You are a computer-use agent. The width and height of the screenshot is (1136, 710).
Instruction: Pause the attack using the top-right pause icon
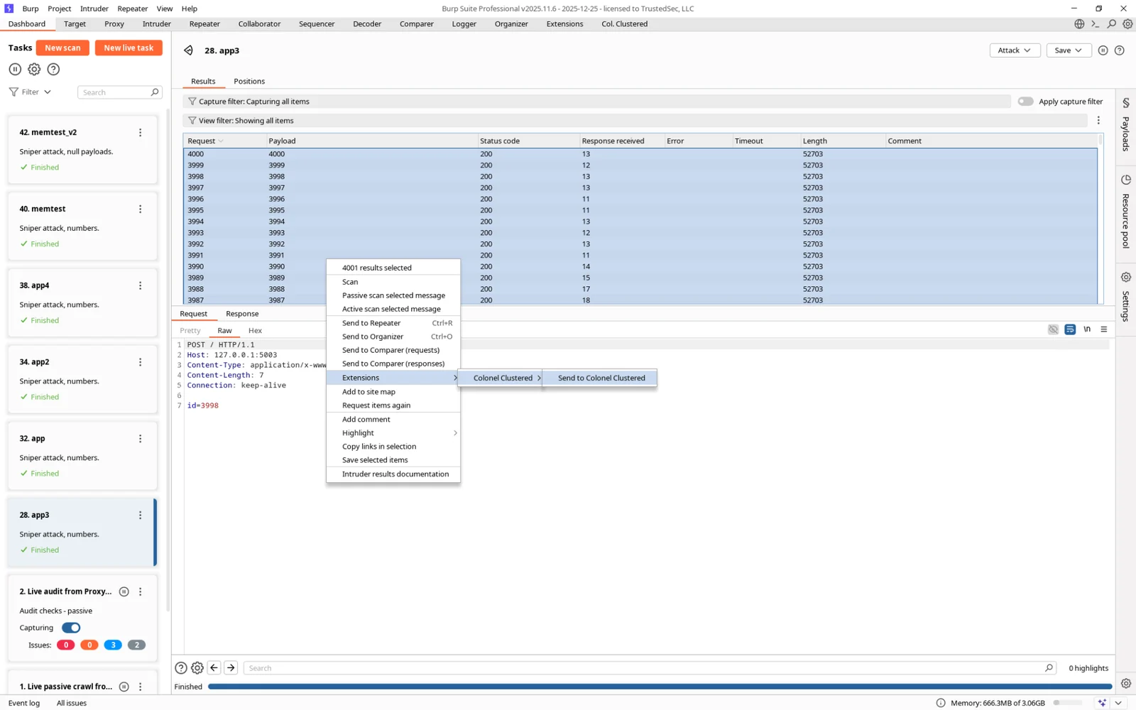[x=1103, y=50]
